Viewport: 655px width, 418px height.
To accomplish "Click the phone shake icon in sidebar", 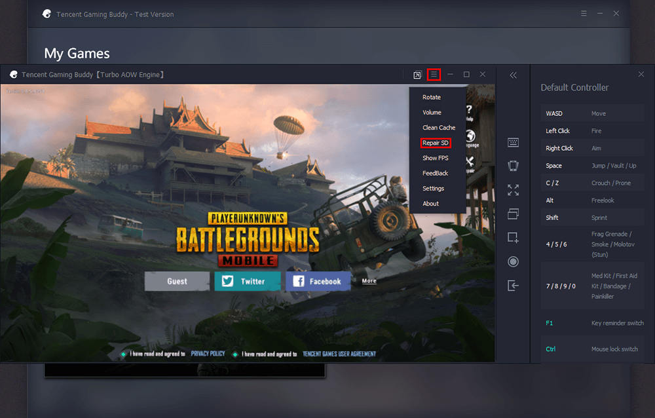I will point(513,166).
